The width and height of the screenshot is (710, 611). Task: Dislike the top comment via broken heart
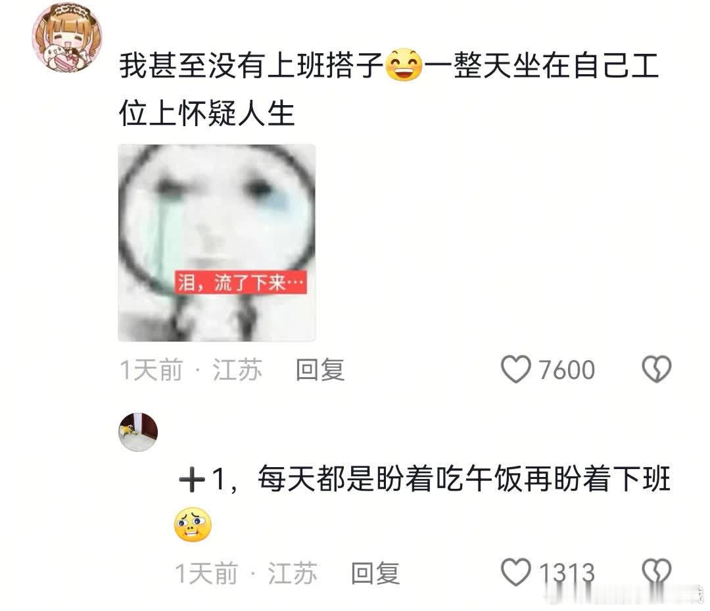pyautogui.click(x=657, y=369)
